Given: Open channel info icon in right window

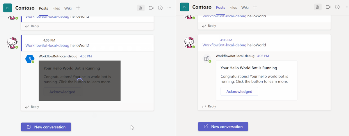Looking at the screenshot, I should (x=337, y=7).
